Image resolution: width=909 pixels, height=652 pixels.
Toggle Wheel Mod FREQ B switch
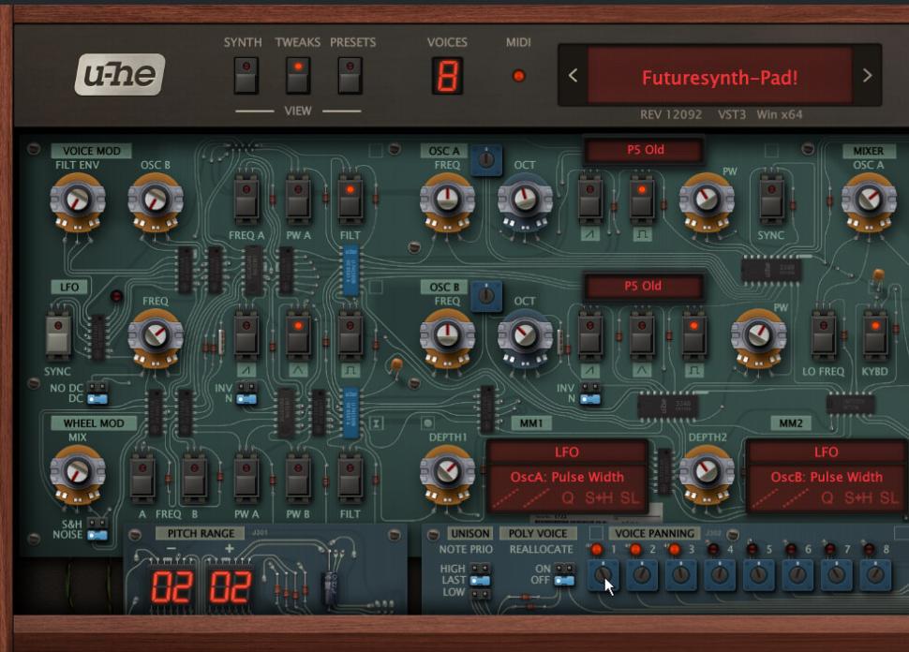[194, 478]
